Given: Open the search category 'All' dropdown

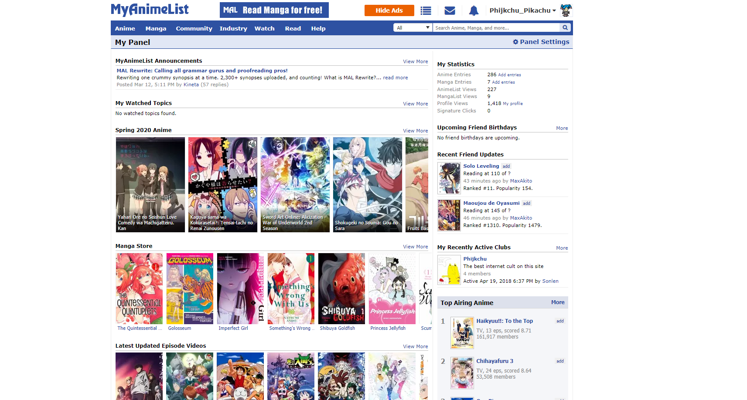Looking at the screenshot, I should [x=413, y=27].
